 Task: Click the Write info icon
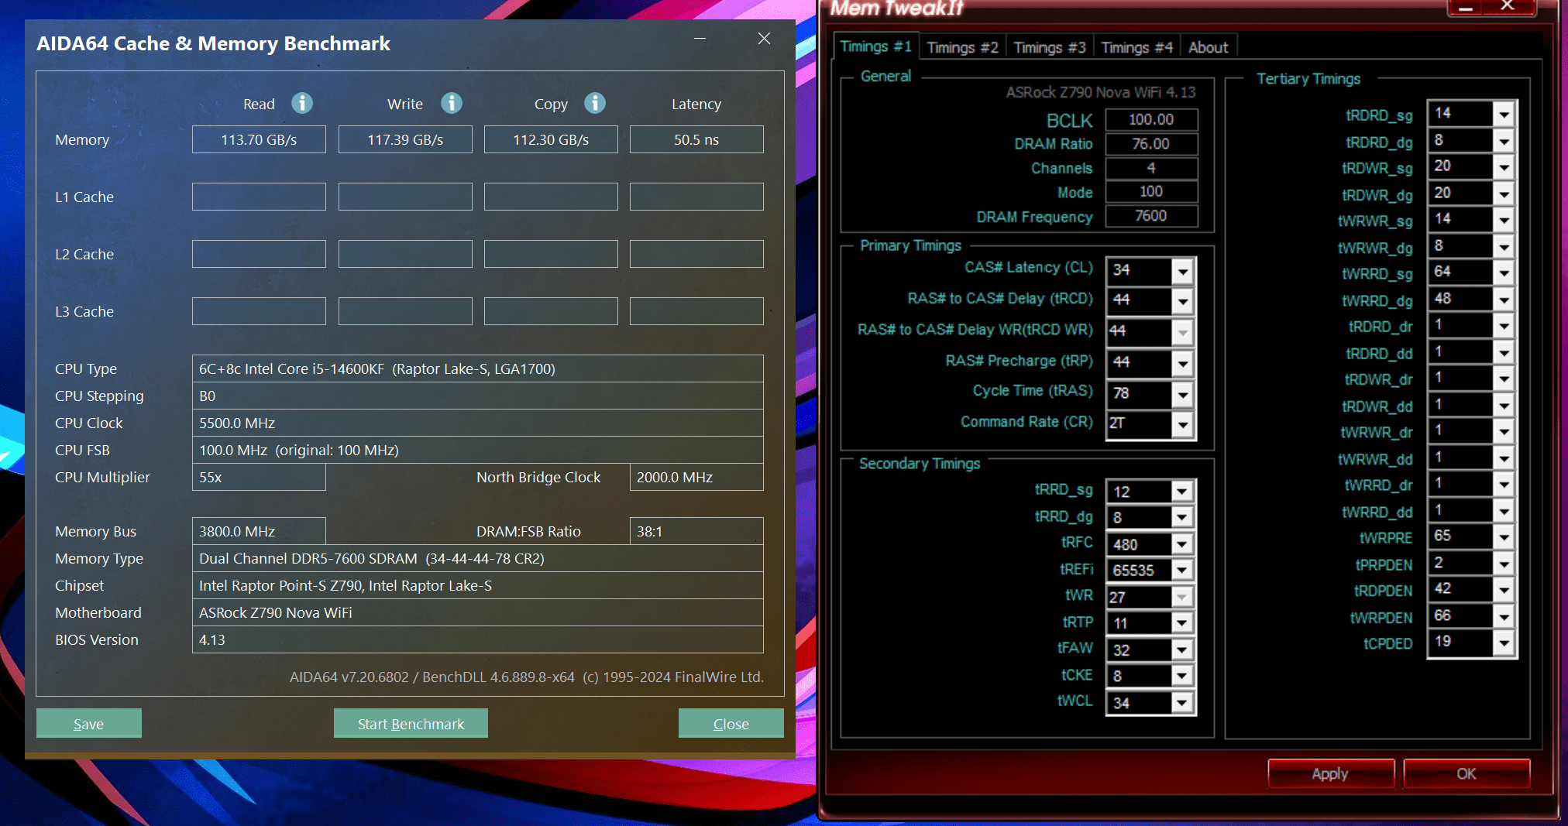click(452, 103)
